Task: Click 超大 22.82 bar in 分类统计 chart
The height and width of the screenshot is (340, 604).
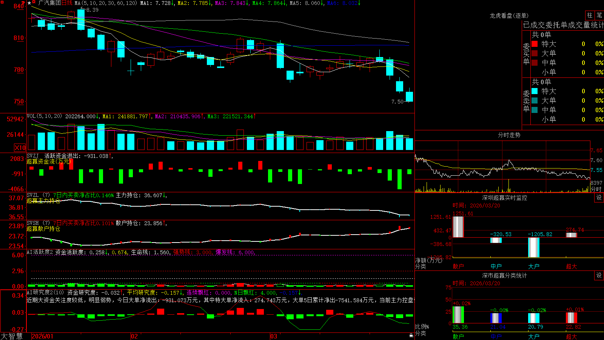Action: (572, 318)
